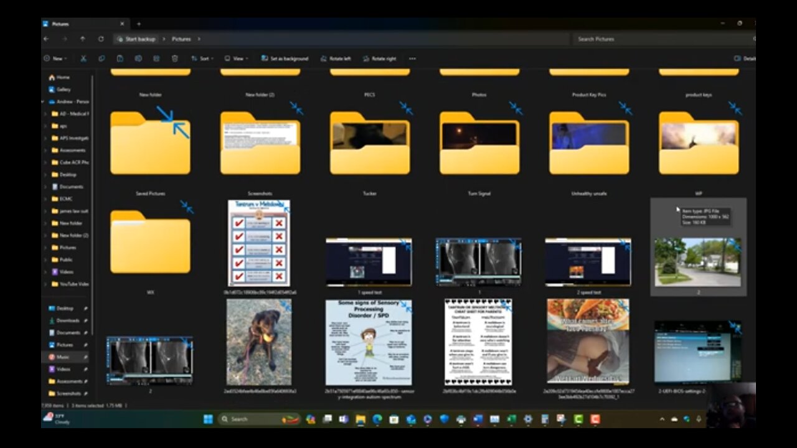Collapse the Andrew - Personal tree node
The width and height of the screenshot is (797, 448).
pyautogui.click(x=43, y=101)
